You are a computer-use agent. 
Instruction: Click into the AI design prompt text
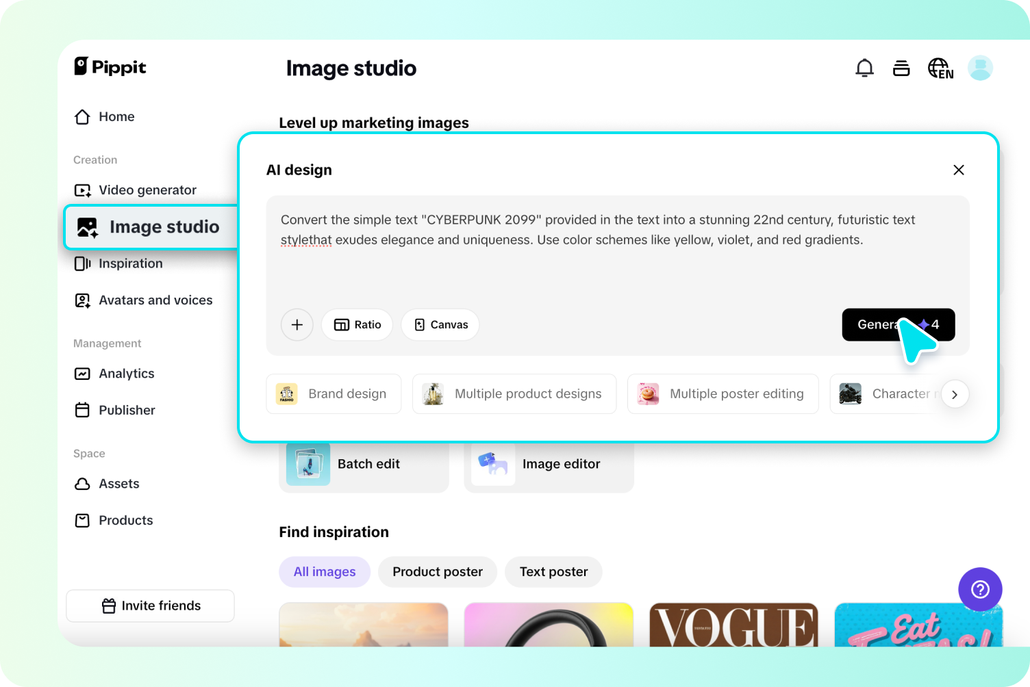598,230
